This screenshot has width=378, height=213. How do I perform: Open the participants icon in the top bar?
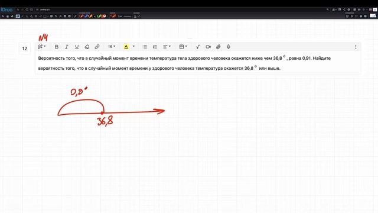[334, 9]
